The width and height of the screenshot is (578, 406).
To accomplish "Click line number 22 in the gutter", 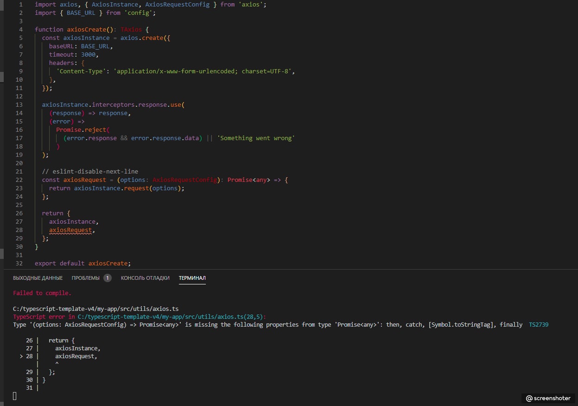I will click(19, 180).
